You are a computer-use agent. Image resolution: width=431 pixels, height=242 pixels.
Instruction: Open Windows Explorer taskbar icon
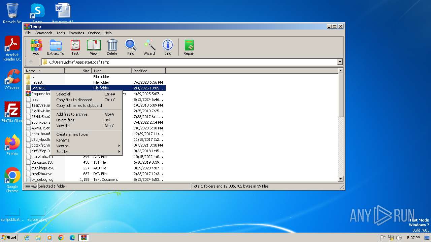click(38, 238)
